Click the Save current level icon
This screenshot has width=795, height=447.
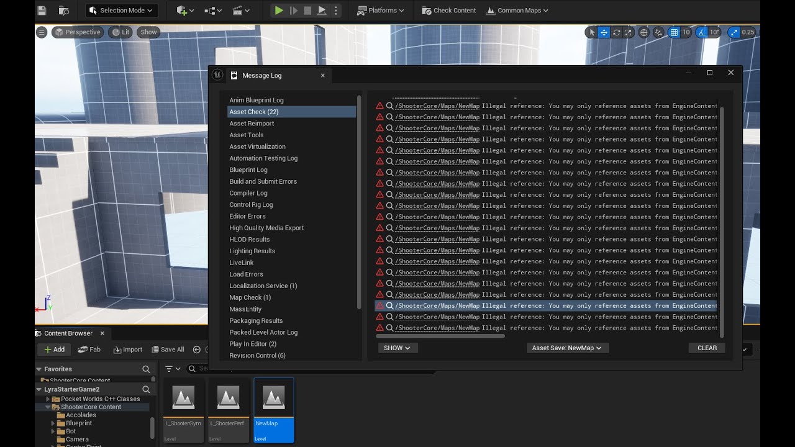click(42, 11)
